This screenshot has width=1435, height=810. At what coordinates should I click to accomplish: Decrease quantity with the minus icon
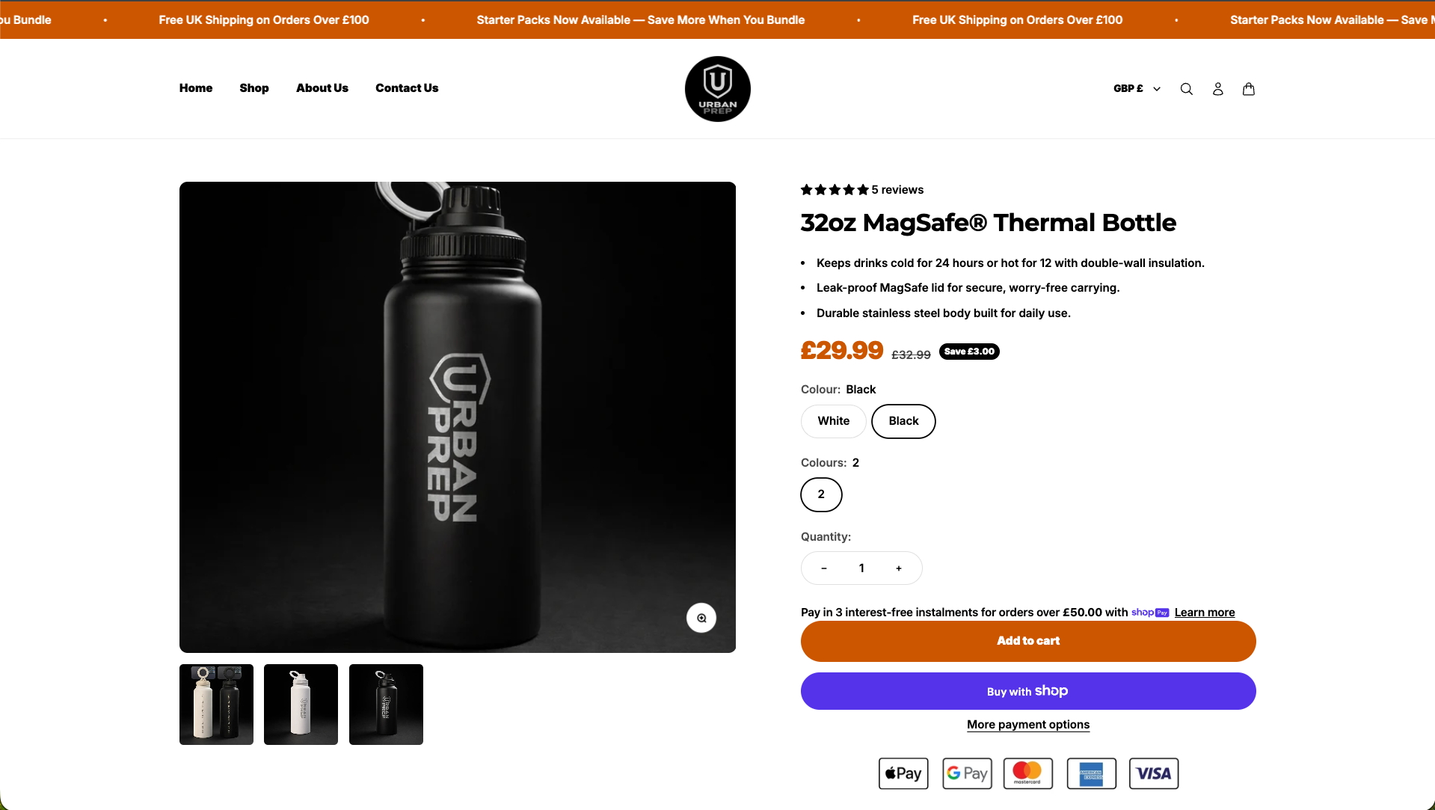(823, 568)
